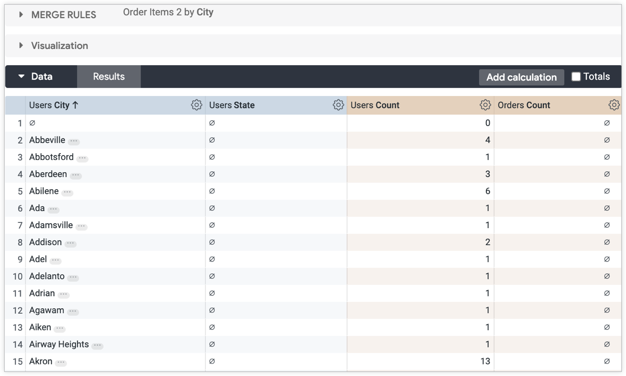Viewport: 626px width, 376px height.
Task: Open the Users Count column gear settings
Action: pos(485,105)
